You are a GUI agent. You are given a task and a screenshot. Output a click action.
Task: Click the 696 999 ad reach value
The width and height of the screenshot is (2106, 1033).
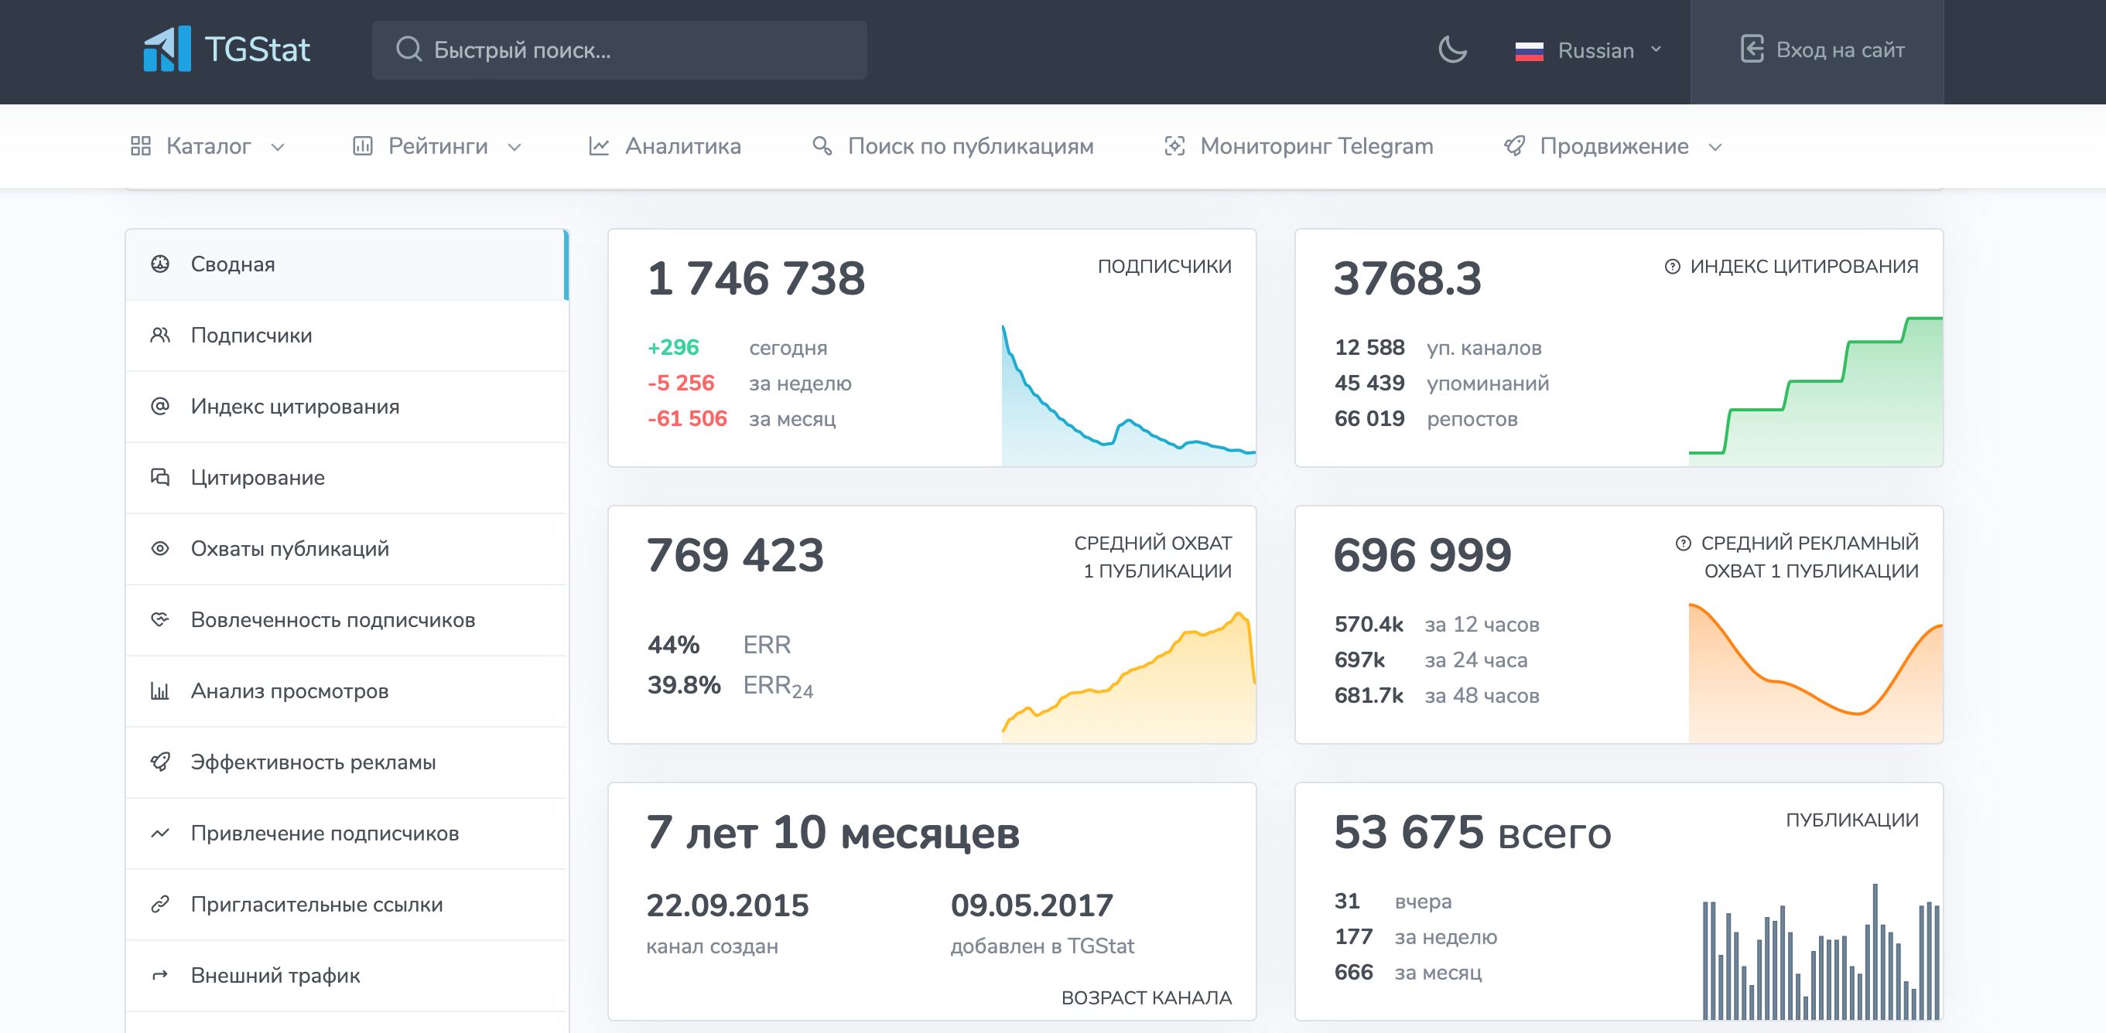(x=1423, y=556)
